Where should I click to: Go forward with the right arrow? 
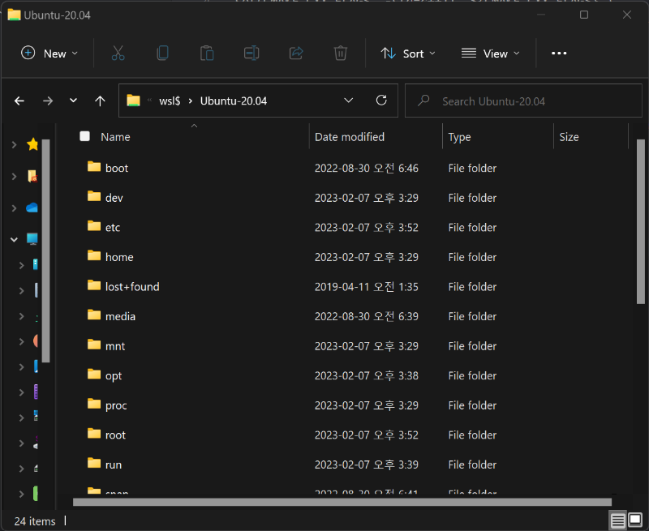pyautogui.click(x=48, y=101)
